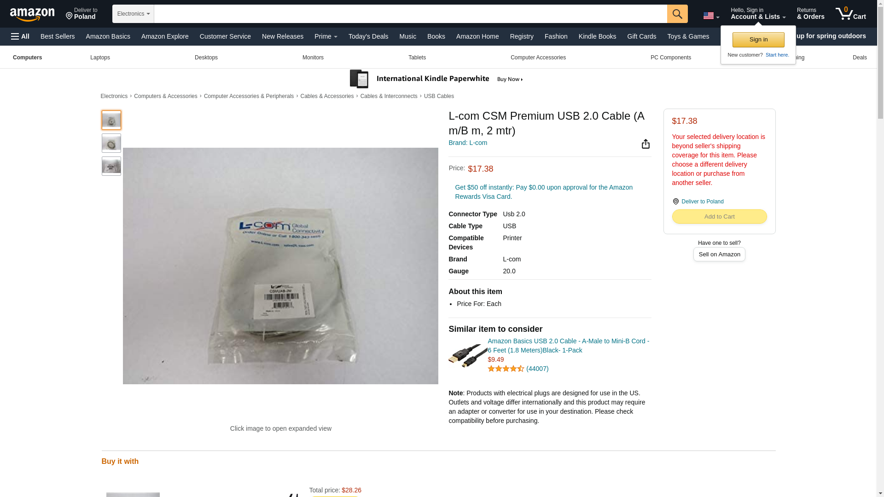
Task: Click the Amazon logo
Action: coord(32,14)
